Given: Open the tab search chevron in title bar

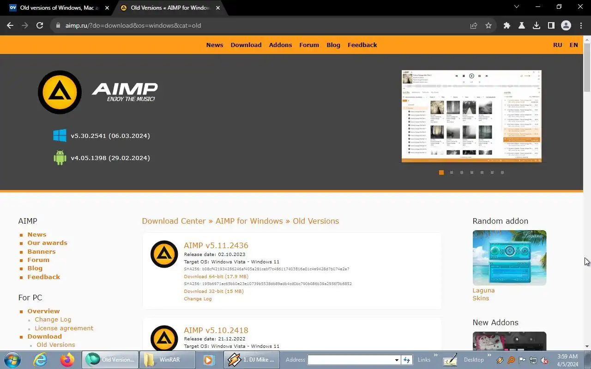Looking at the screenshot, I should pyautogui.click(x=517, y=7).
